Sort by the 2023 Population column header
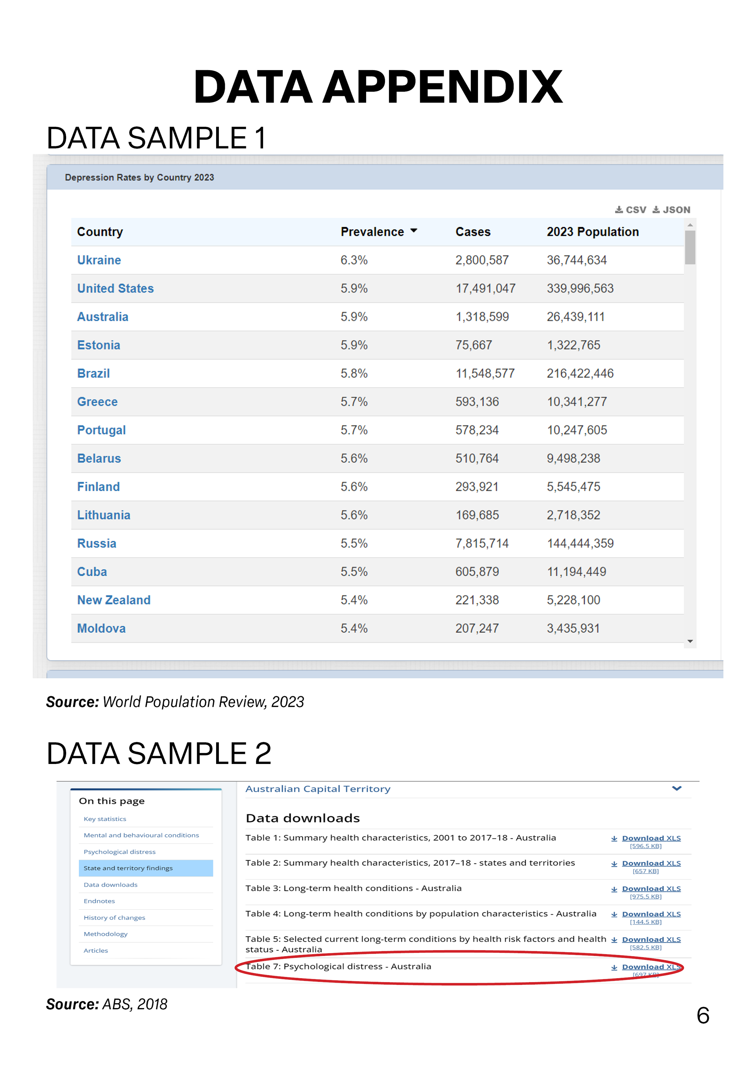The image size is (756, 1069). [x=593, y=232]
